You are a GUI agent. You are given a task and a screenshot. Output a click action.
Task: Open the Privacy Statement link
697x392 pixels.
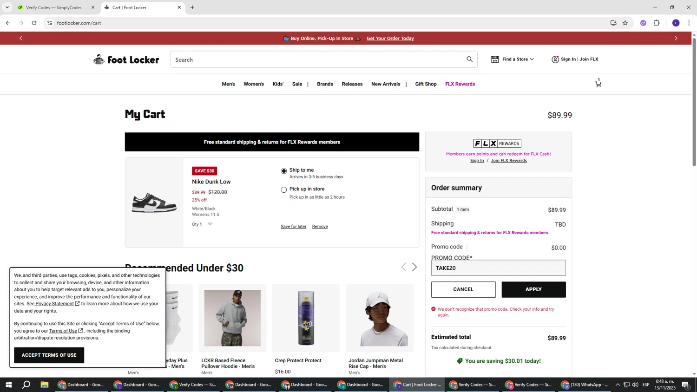click(x=54, y=304)
